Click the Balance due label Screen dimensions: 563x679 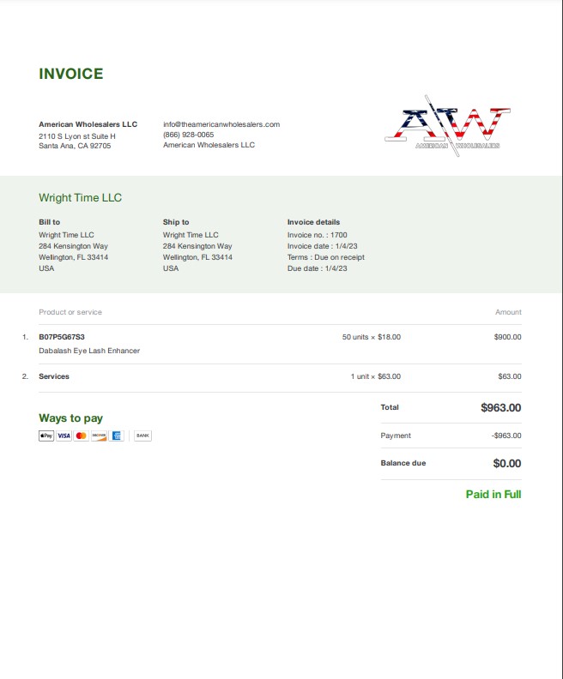403,463
